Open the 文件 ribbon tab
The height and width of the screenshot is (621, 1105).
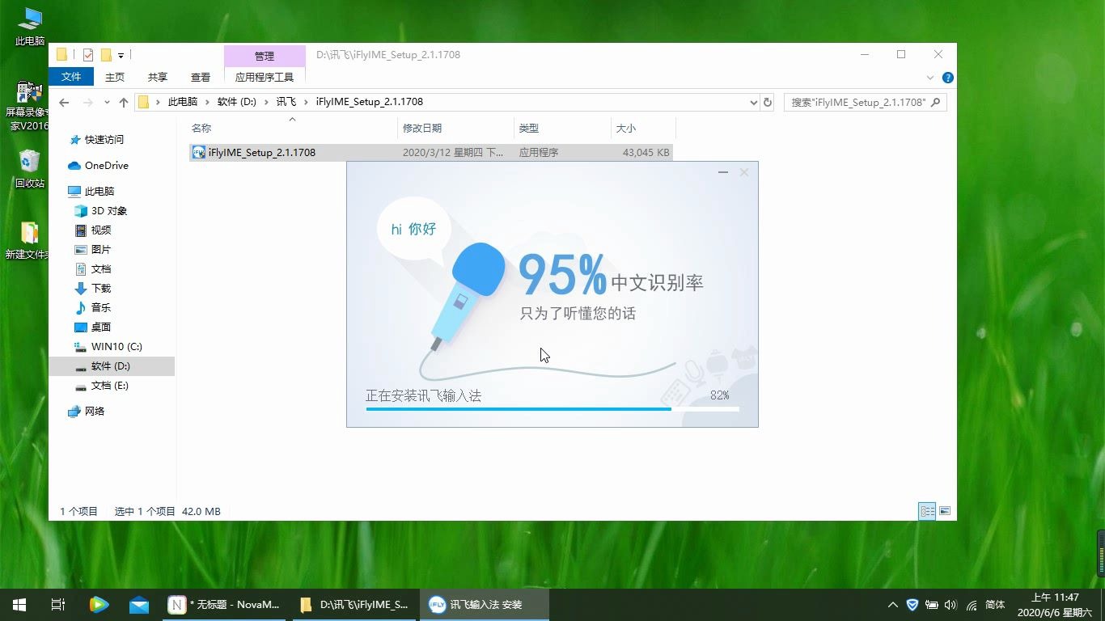tap(71, 77)
